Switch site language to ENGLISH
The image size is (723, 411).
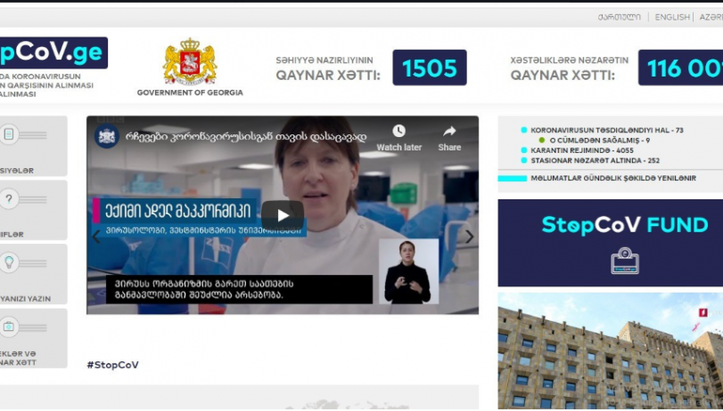[x=672, y=17]
